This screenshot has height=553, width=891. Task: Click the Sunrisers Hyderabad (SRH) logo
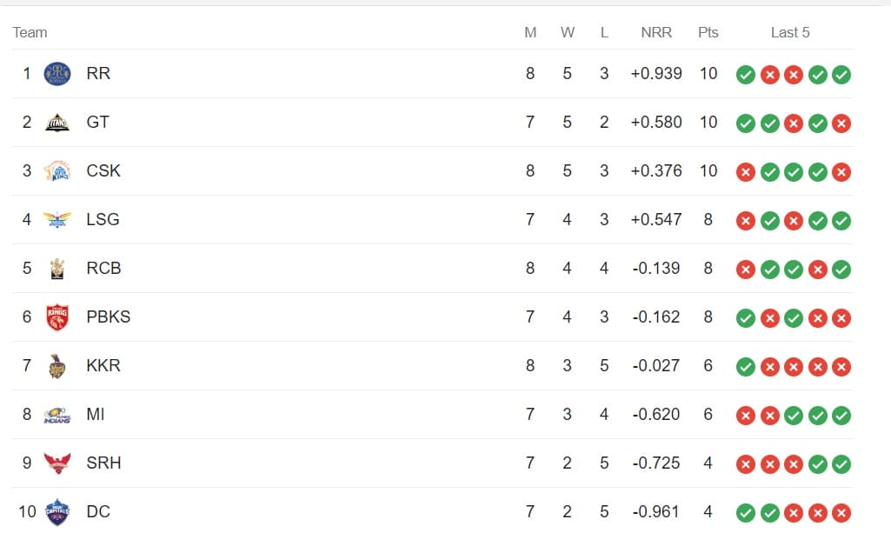click(57, 463)
